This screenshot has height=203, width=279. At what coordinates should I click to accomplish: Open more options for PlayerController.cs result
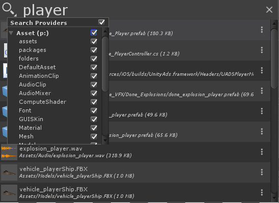point(262,50)
